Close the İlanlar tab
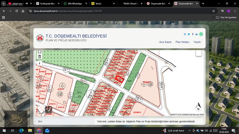 click(x=114, y=4)
